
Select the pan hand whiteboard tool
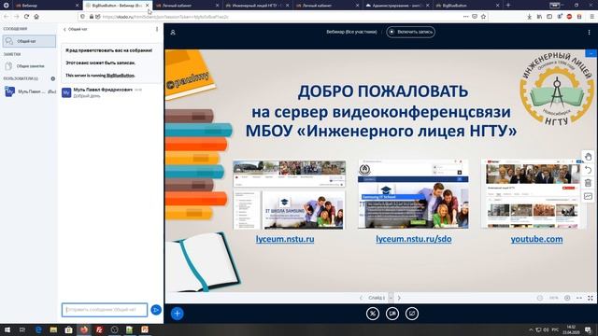588,157
